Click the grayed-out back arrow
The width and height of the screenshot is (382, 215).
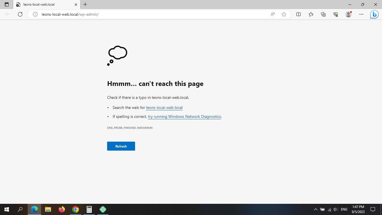coord(8,14)
